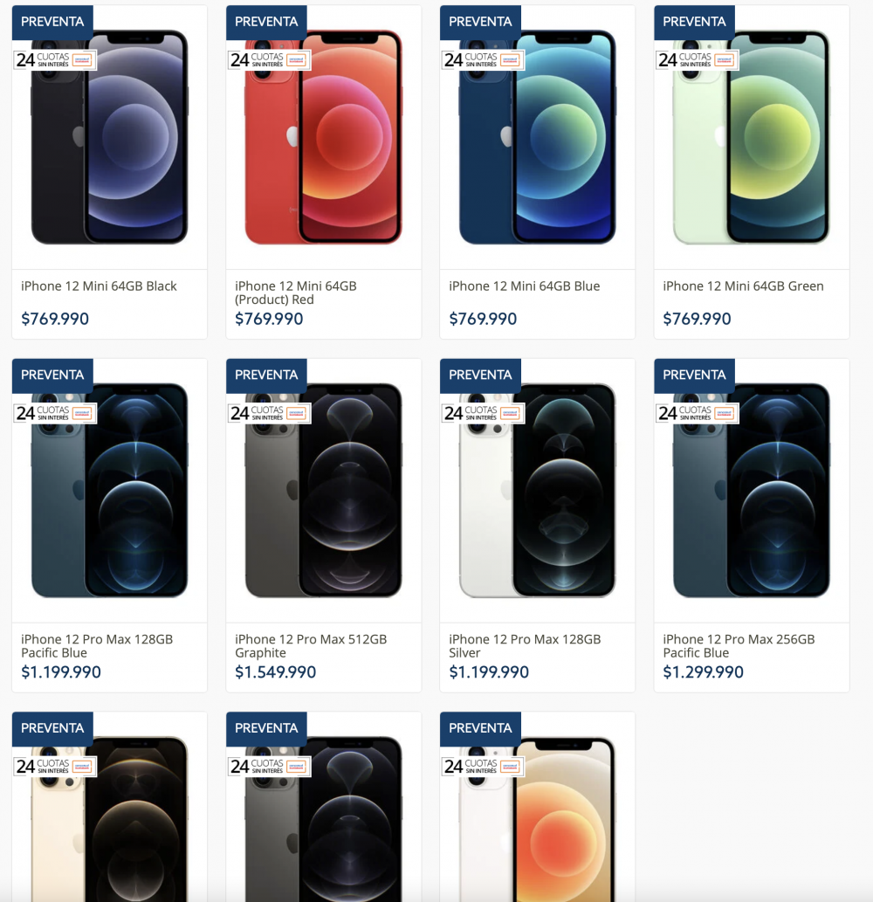873x902 pixels.
Task: Click the iPhone 12 Mini 64GB Black title
Action: [99, 286]
